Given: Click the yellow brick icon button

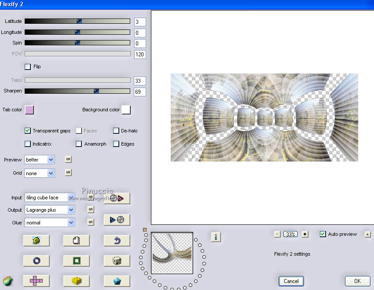Looking at the screenshot, I should point(76,281).
